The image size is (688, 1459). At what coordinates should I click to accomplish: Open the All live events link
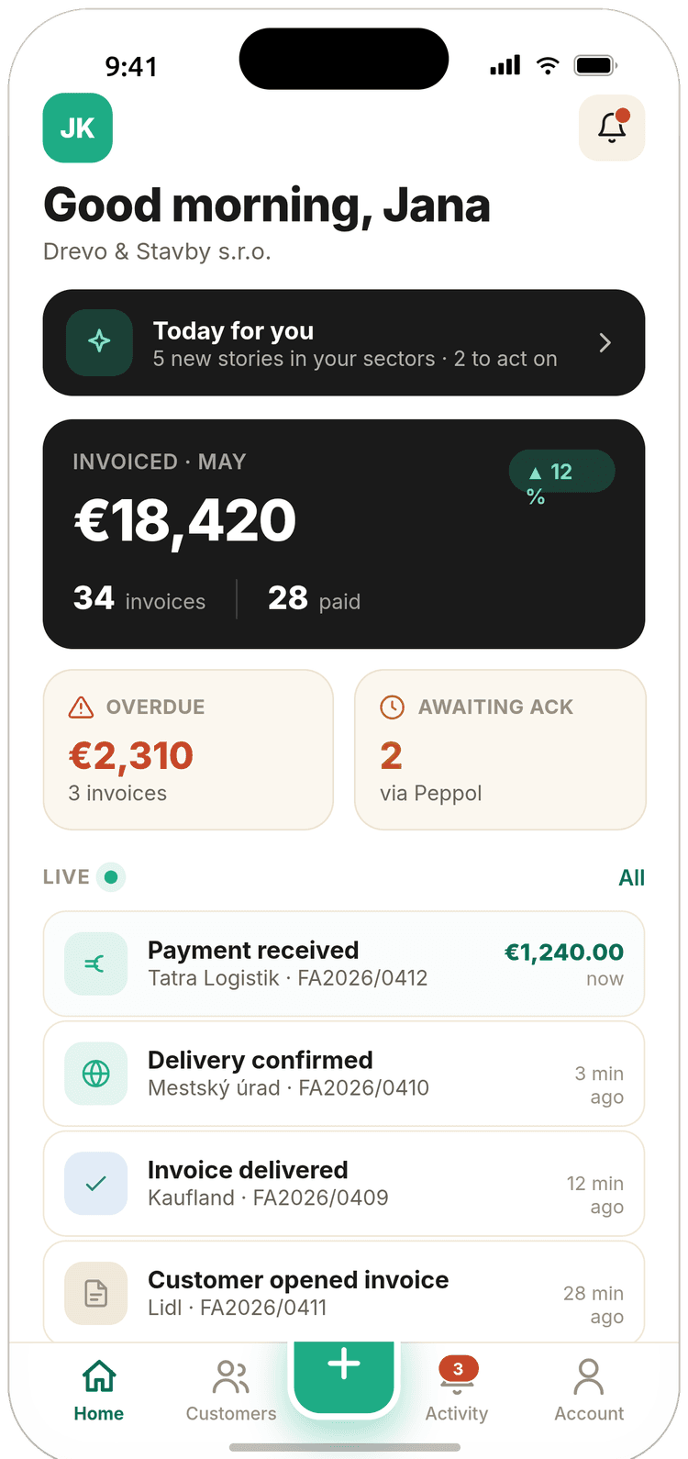coord(632,878)
